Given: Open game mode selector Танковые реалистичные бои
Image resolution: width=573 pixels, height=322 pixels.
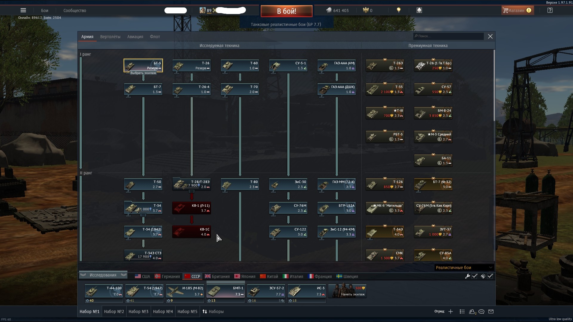Looking at the screenshot, I should tap(286, 24).
